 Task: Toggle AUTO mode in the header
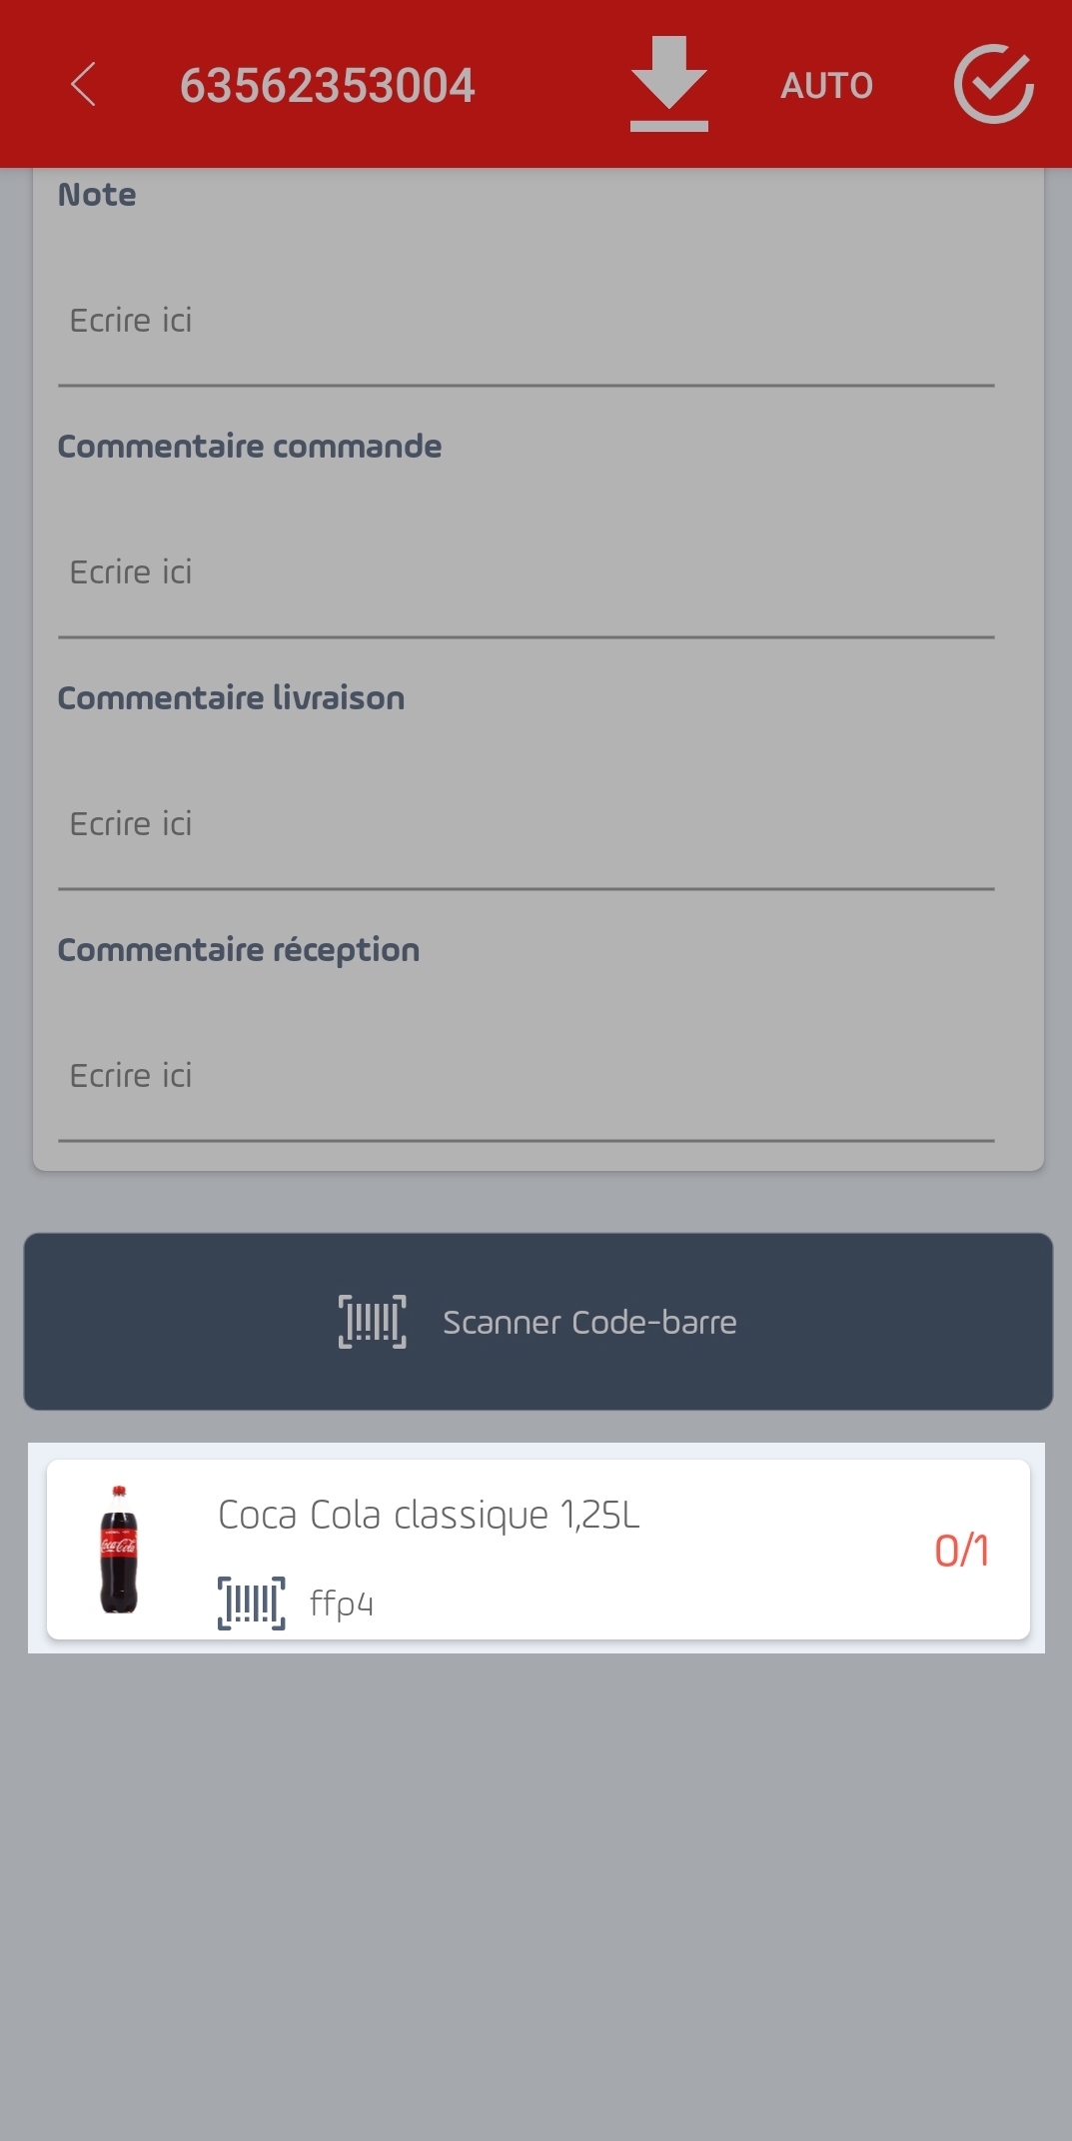[827, 86]
